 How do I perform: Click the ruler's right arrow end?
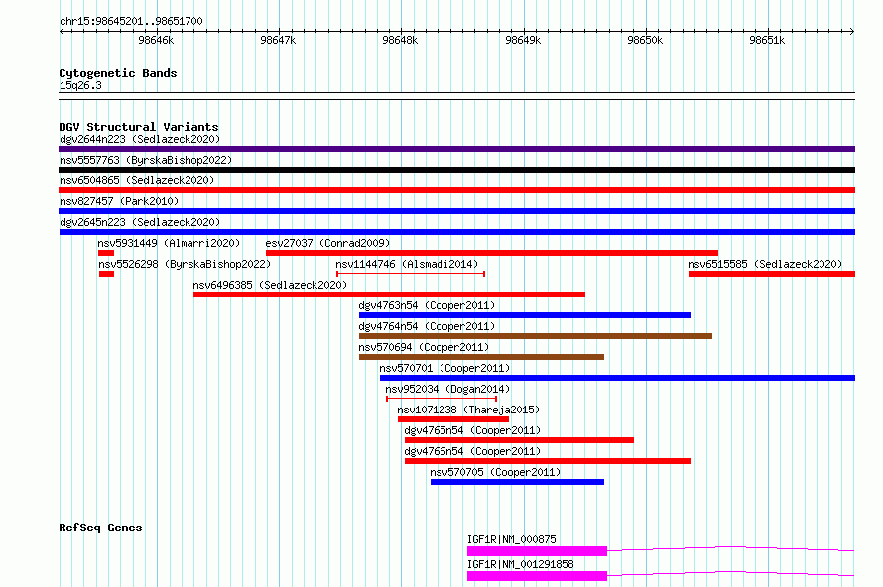point(852,32)
